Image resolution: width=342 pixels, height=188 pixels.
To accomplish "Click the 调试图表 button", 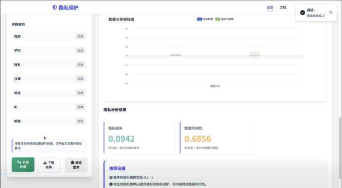I will (76, 165).
